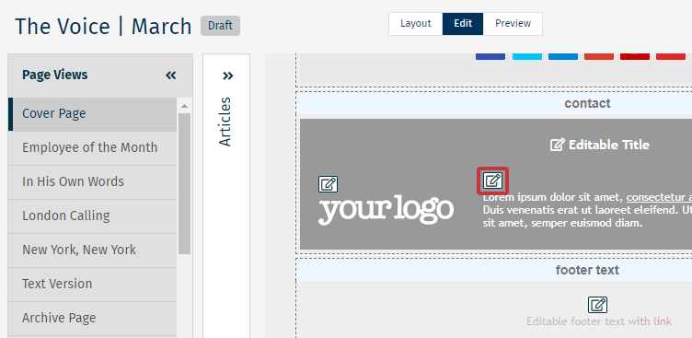Click the your logo image

pyautogui.click(x=386, y=210)
